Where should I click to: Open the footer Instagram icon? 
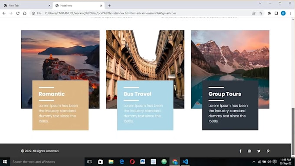point(249,151)
